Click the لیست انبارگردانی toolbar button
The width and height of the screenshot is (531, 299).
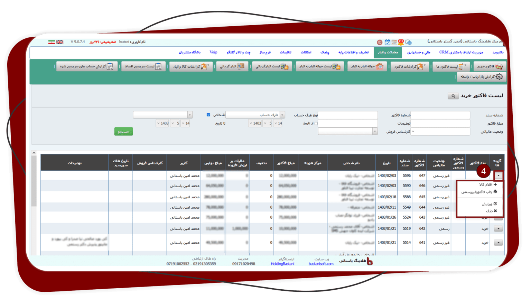tap(272, 66)
